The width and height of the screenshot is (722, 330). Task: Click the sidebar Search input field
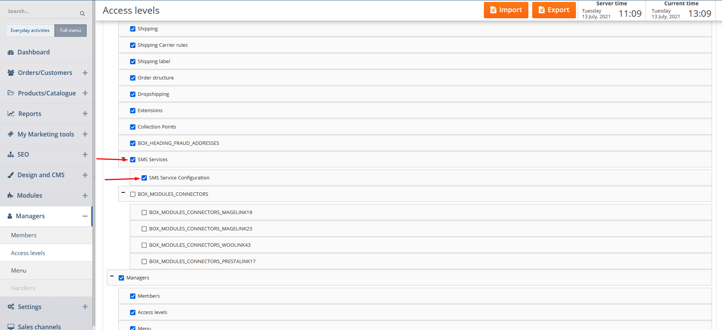pyautogui.click(x=42, y=11)
